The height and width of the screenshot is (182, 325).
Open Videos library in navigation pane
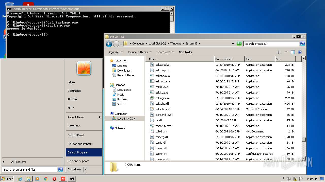coord(119,104)
